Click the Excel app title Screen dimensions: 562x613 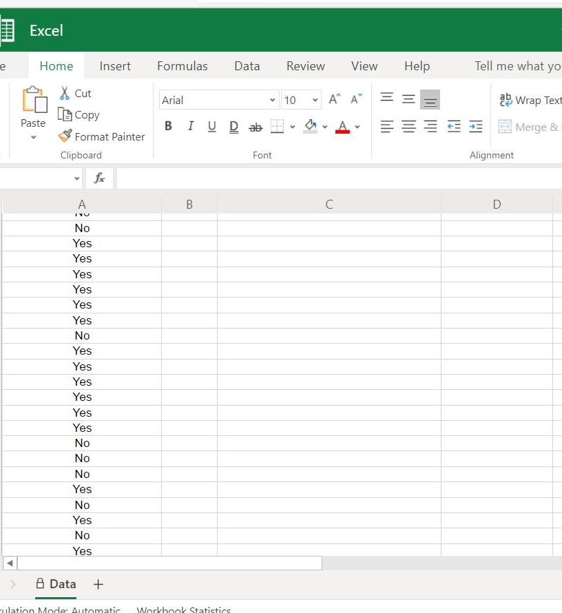[46, 30]
